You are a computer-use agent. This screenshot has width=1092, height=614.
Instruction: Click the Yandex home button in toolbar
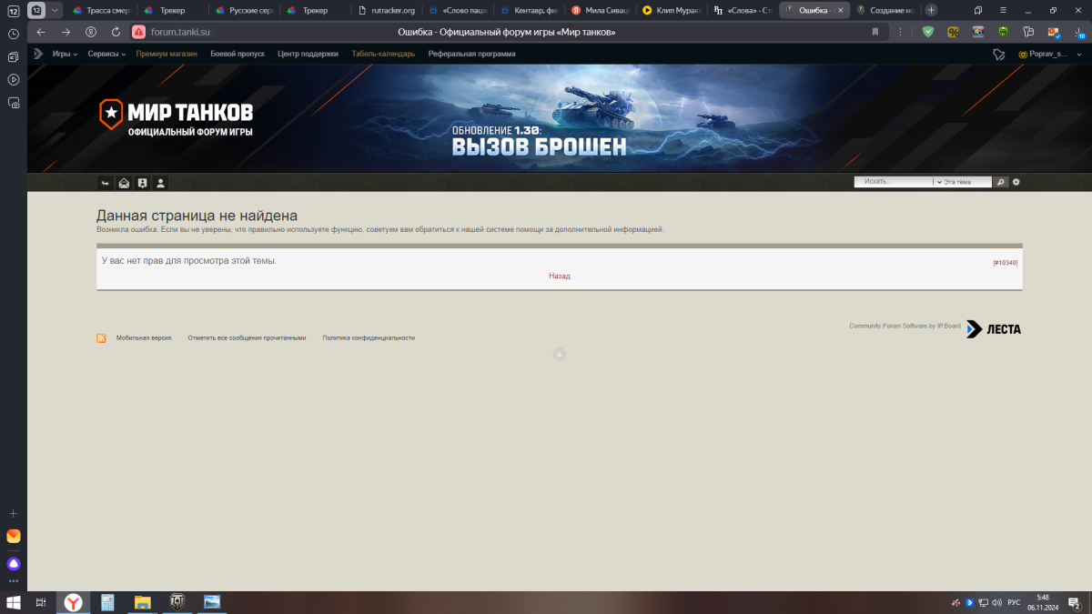point(91,32)
